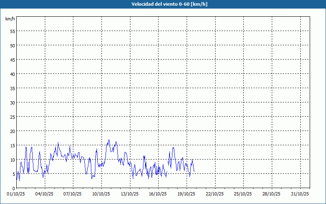Screen dimensions: 326x204
Task: Click the 10/10/25 x-axis date
Action: (x=101, y=194)
